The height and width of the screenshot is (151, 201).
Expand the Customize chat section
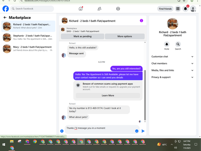(172, 56)
